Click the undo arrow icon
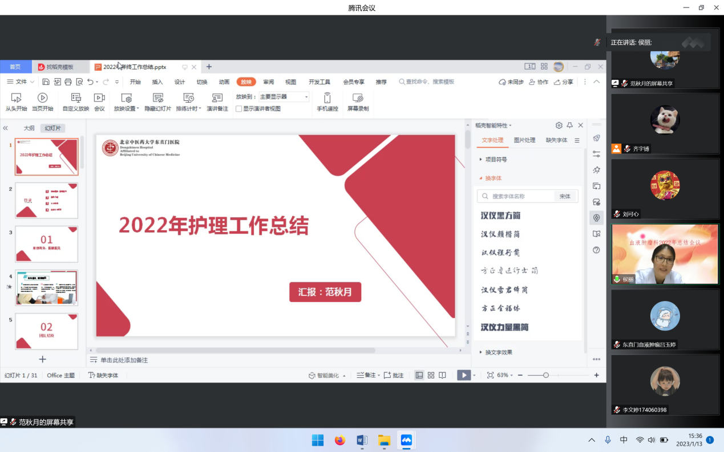This screenshot has height=452, width=724. (90, 82)
